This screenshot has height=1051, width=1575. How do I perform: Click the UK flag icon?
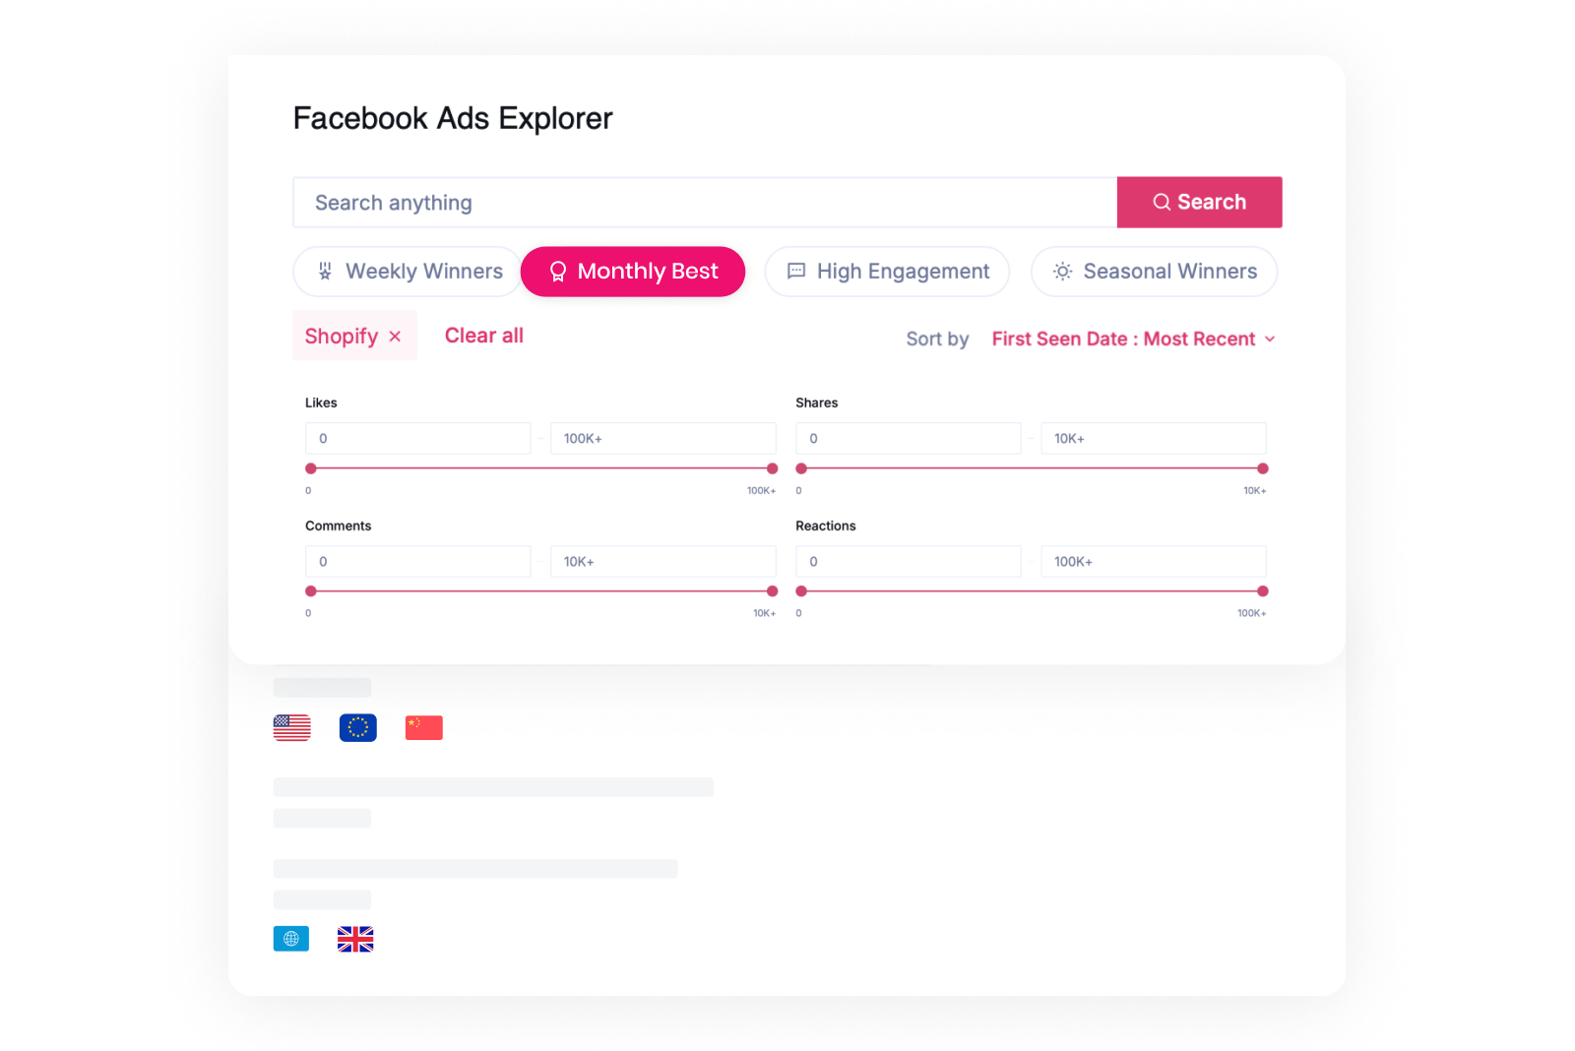click(x=356, y=940)
